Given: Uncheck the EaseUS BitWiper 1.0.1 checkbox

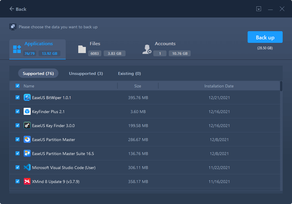Looking at the screenshot, I should click(x=18, y=98).
